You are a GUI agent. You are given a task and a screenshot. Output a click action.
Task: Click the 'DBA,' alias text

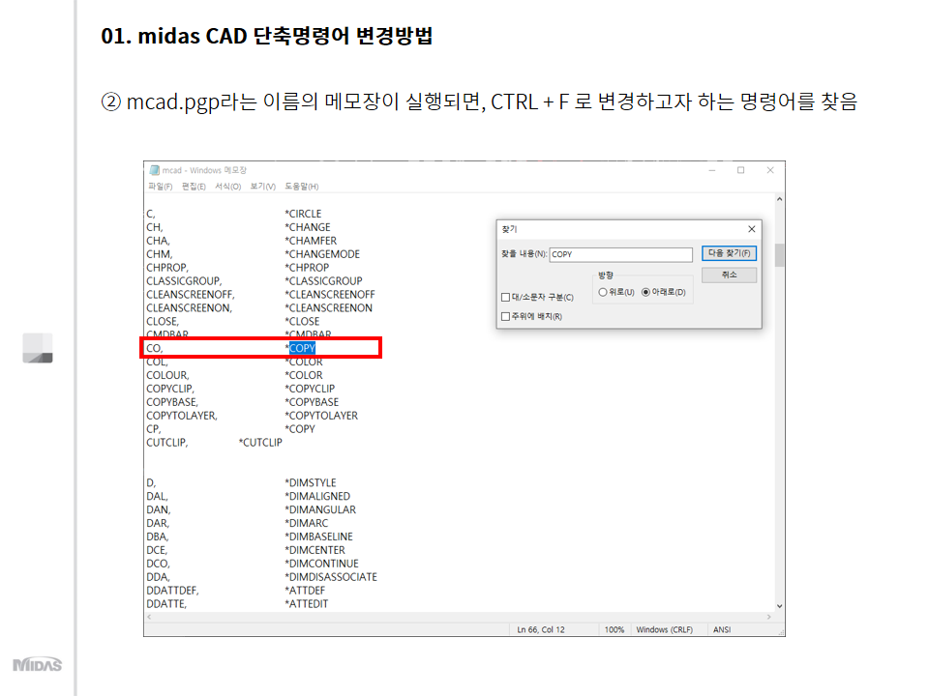point(158,536)
